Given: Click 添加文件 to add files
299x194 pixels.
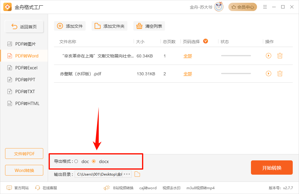Looking at the screenshot, I should tap(70, 26).
